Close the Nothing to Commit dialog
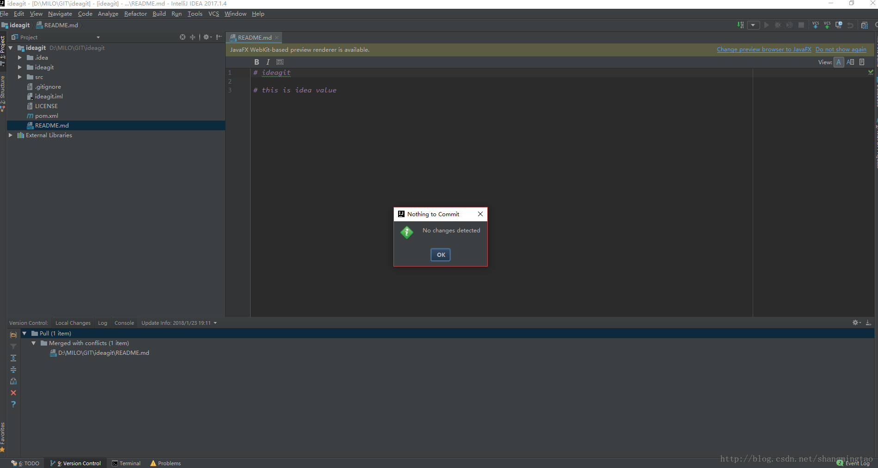The height and width of the screenshot is (468, 878). coord(480,214)
